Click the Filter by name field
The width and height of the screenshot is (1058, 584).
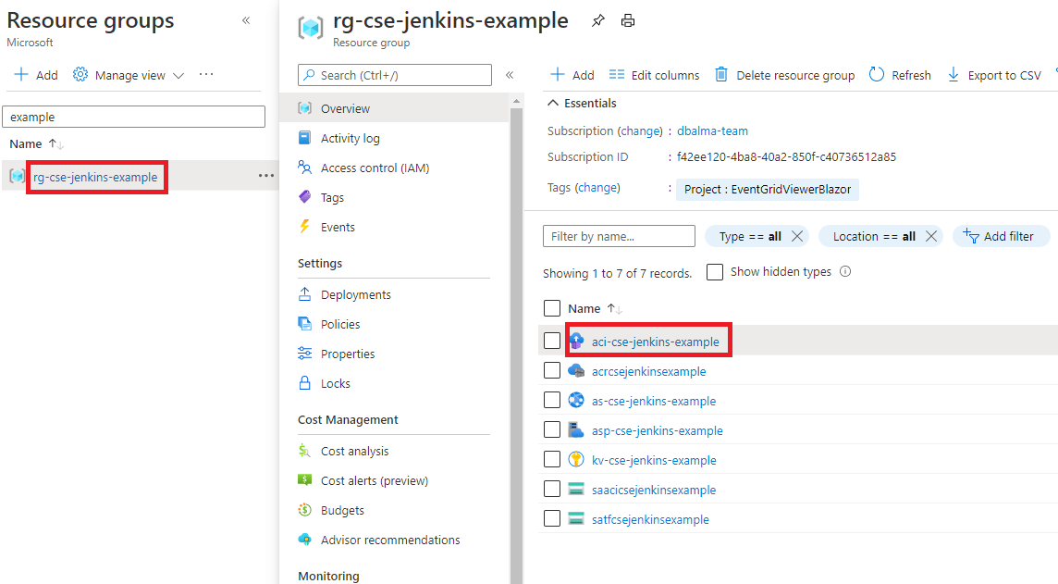point(619,236)
